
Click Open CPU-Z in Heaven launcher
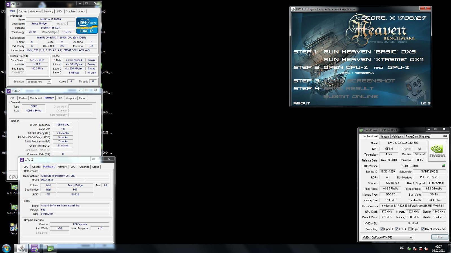pos(346,68)
